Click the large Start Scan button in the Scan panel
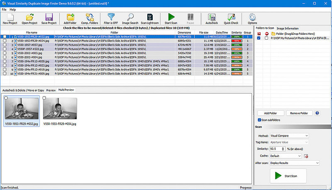 point(288,176)
